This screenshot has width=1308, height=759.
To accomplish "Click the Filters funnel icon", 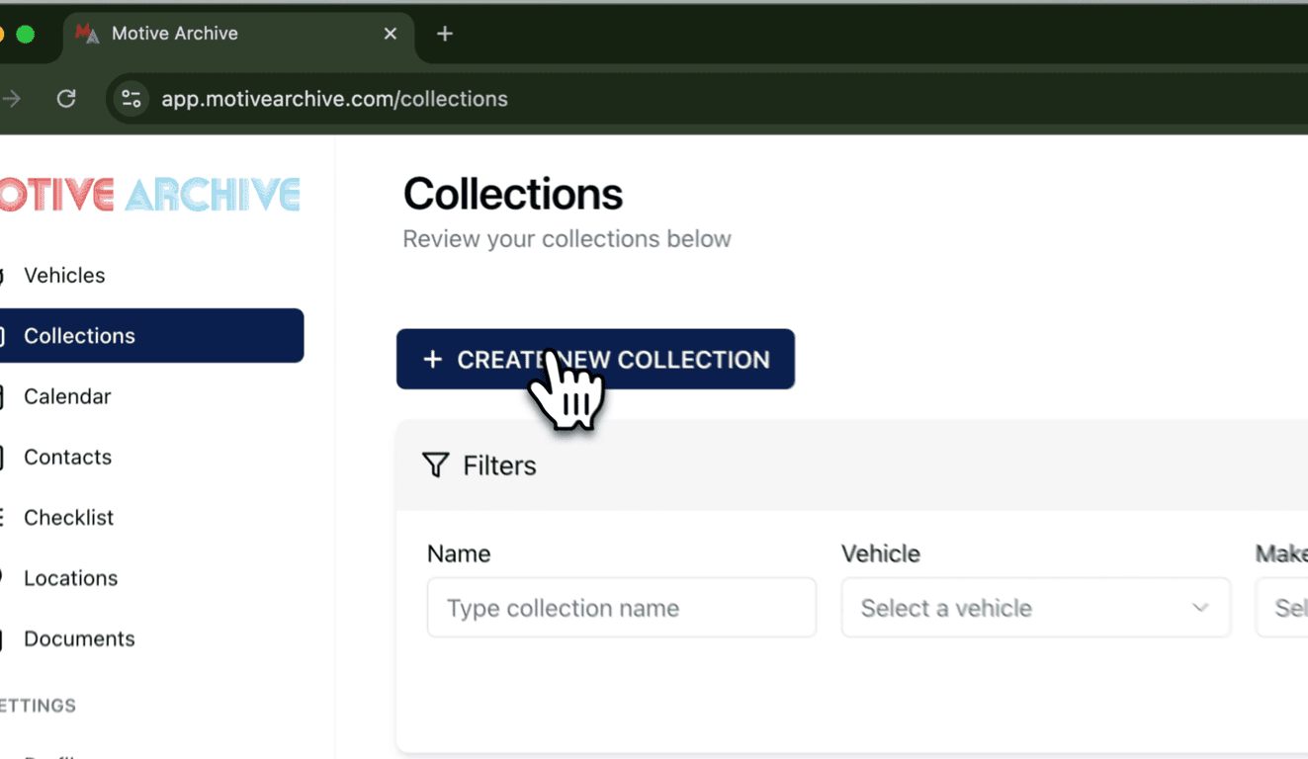I will [436, 465].
